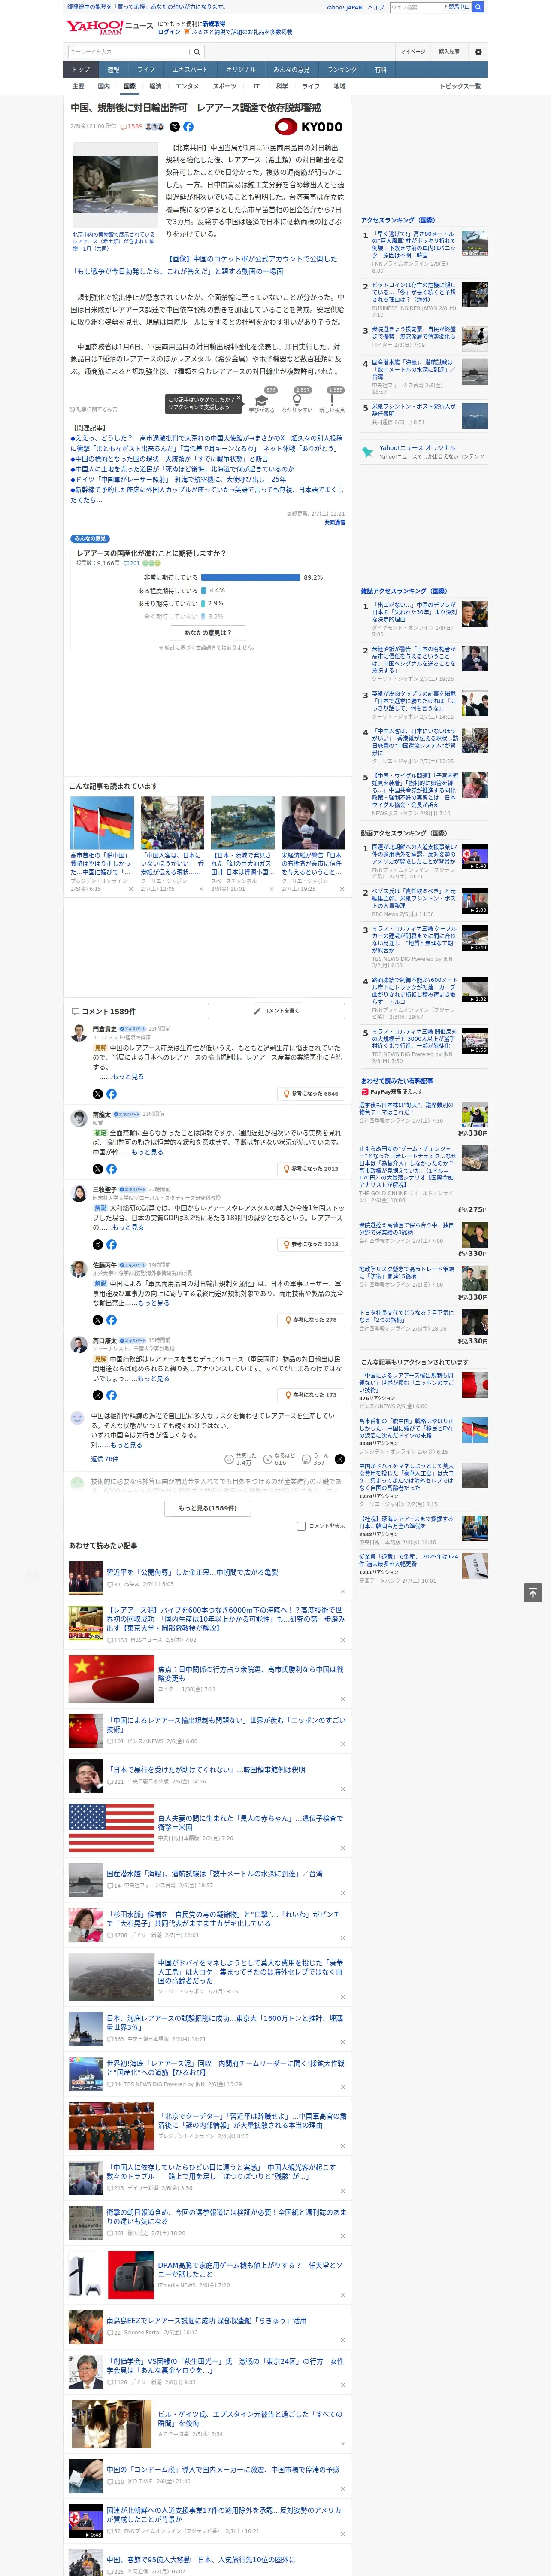Image resolution: width=551 pixels, height=2576 pixels.
Task: Expand 門倉貴史 comment with もっと見る
Action: tap(128, 1077)
